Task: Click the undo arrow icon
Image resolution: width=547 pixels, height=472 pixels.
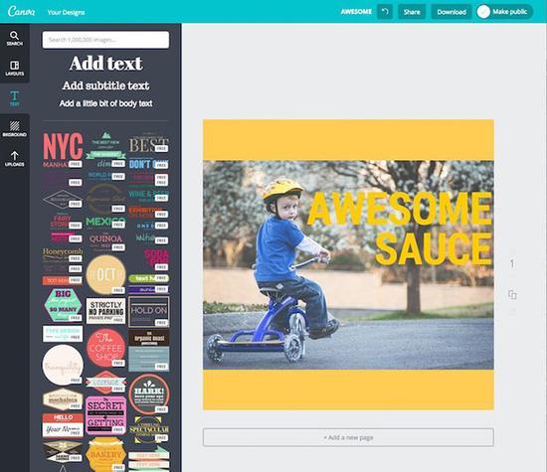Action: tap(385, 12)
